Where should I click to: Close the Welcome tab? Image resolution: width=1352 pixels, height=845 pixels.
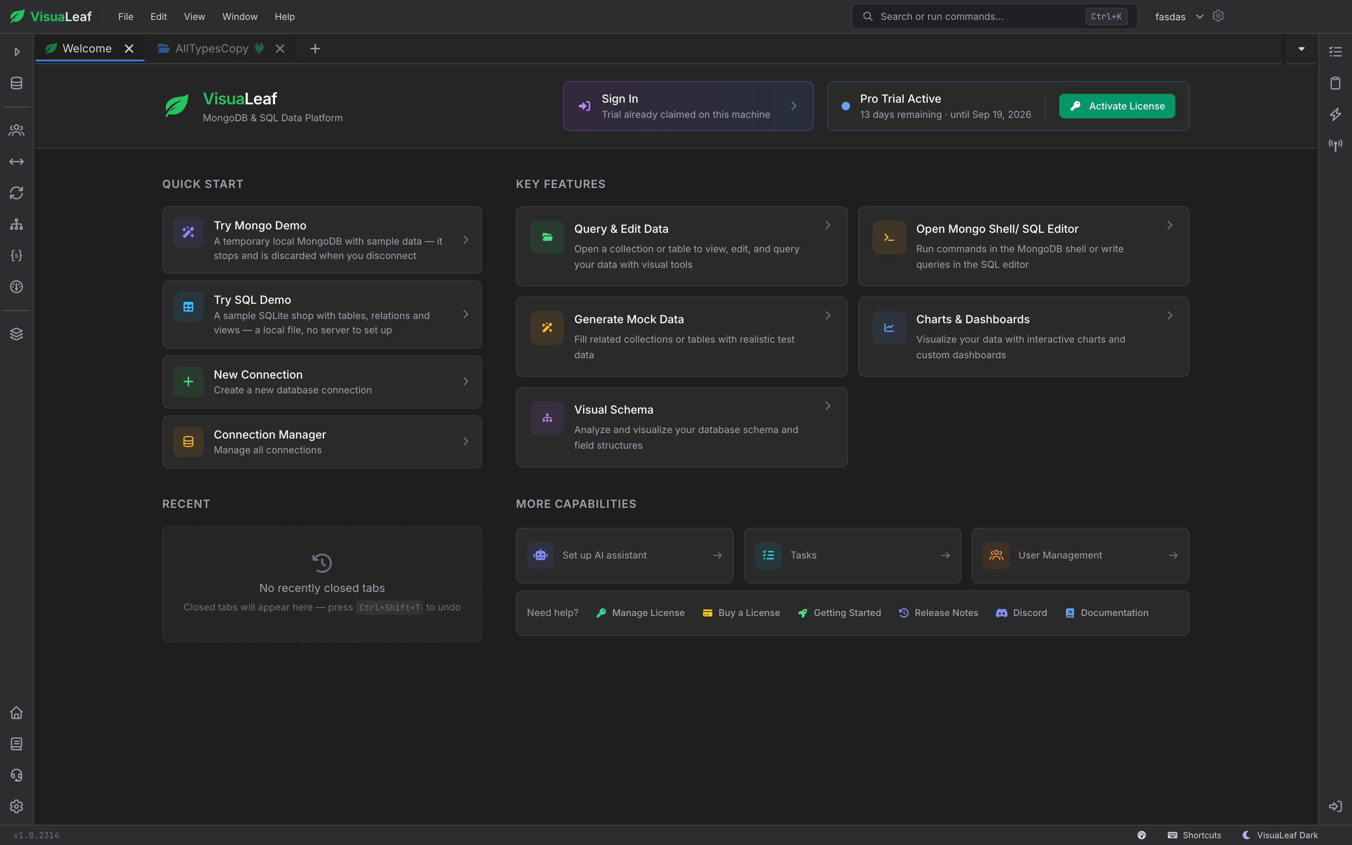pyautogui.click(x=129, y=49)
